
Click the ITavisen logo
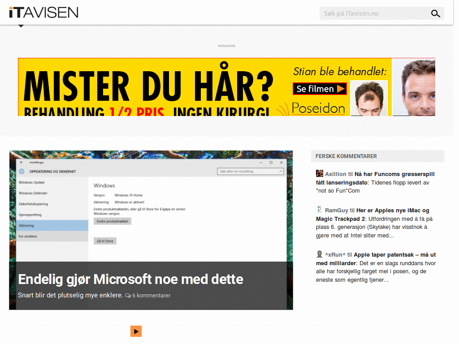pyautogui.click(x=43, y=13)
